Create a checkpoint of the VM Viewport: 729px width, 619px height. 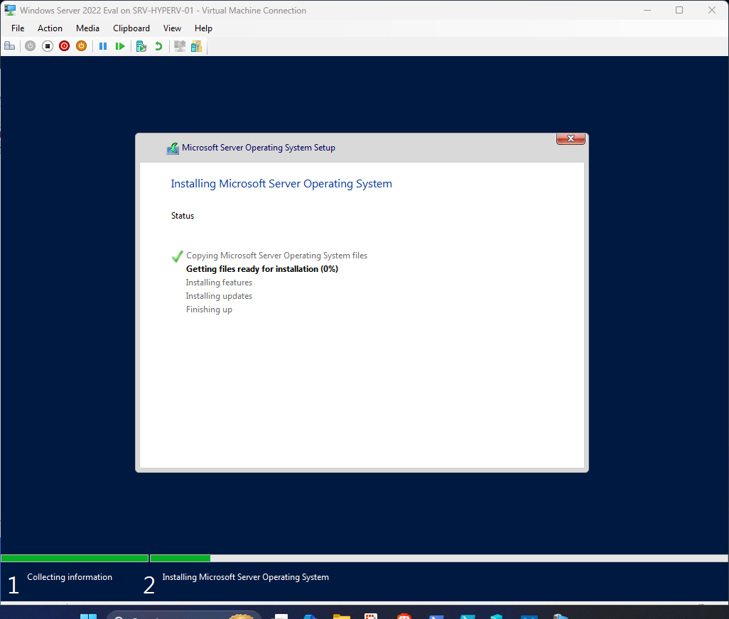(x=141, y=45)
